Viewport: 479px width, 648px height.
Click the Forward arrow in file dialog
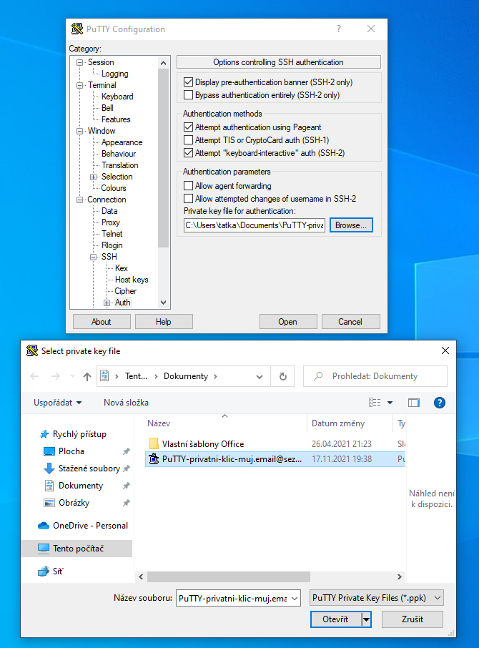pyautogui.click(x=55, y=376)
